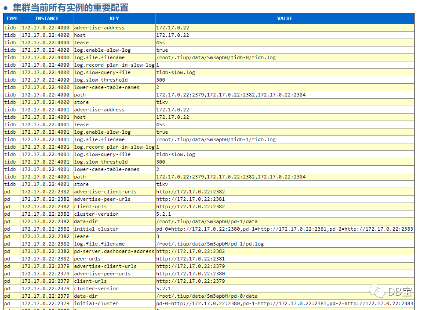Click the advertise-peer-urls value http://172.17.0.22:2381

pyautogui.click(x=190, y=199)
